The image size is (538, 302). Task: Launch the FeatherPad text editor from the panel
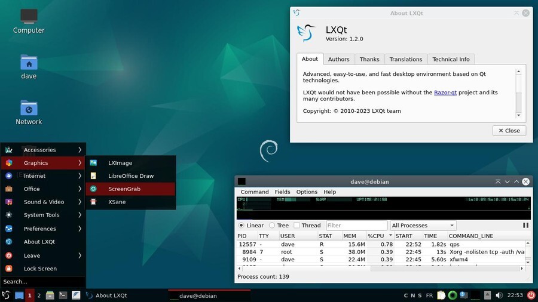76,295
